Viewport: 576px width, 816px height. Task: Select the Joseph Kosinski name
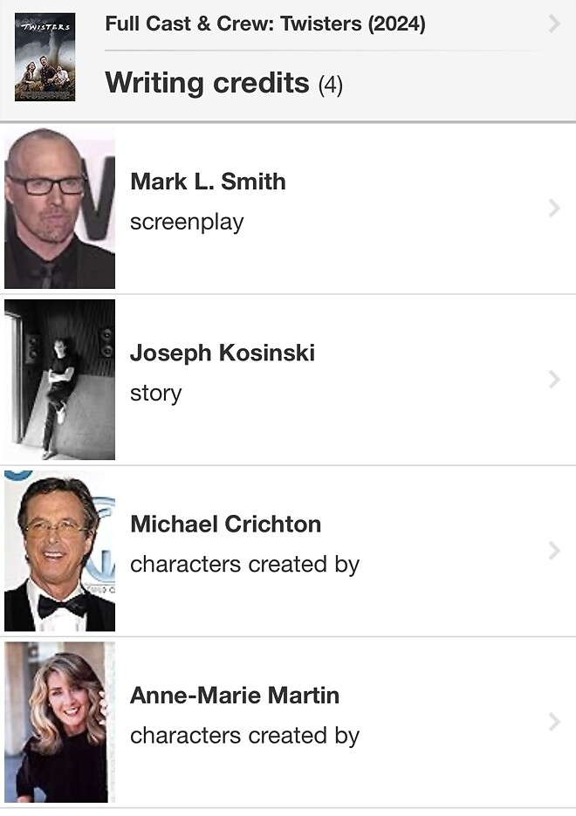[223, 353]
